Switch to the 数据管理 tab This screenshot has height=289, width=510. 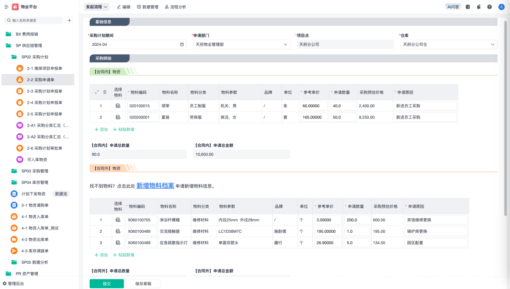coord(148,7)
